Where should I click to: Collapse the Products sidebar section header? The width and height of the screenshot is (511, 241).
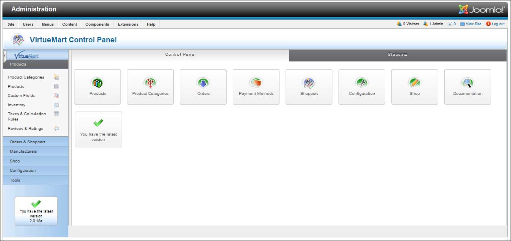coord(36,64)
